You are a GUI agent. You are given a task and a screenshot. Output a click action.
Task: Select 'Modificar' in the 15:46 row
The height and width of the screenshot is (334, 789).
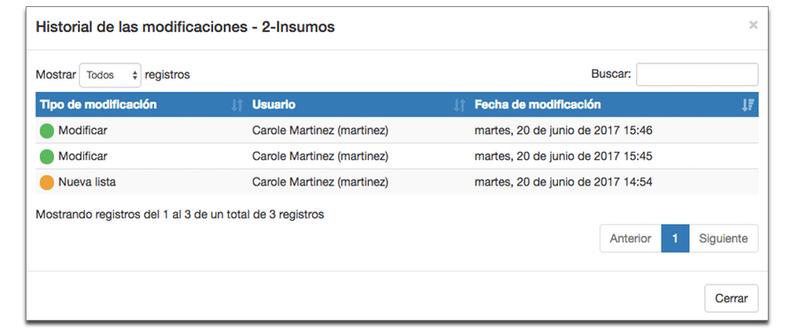click(82, 131)
